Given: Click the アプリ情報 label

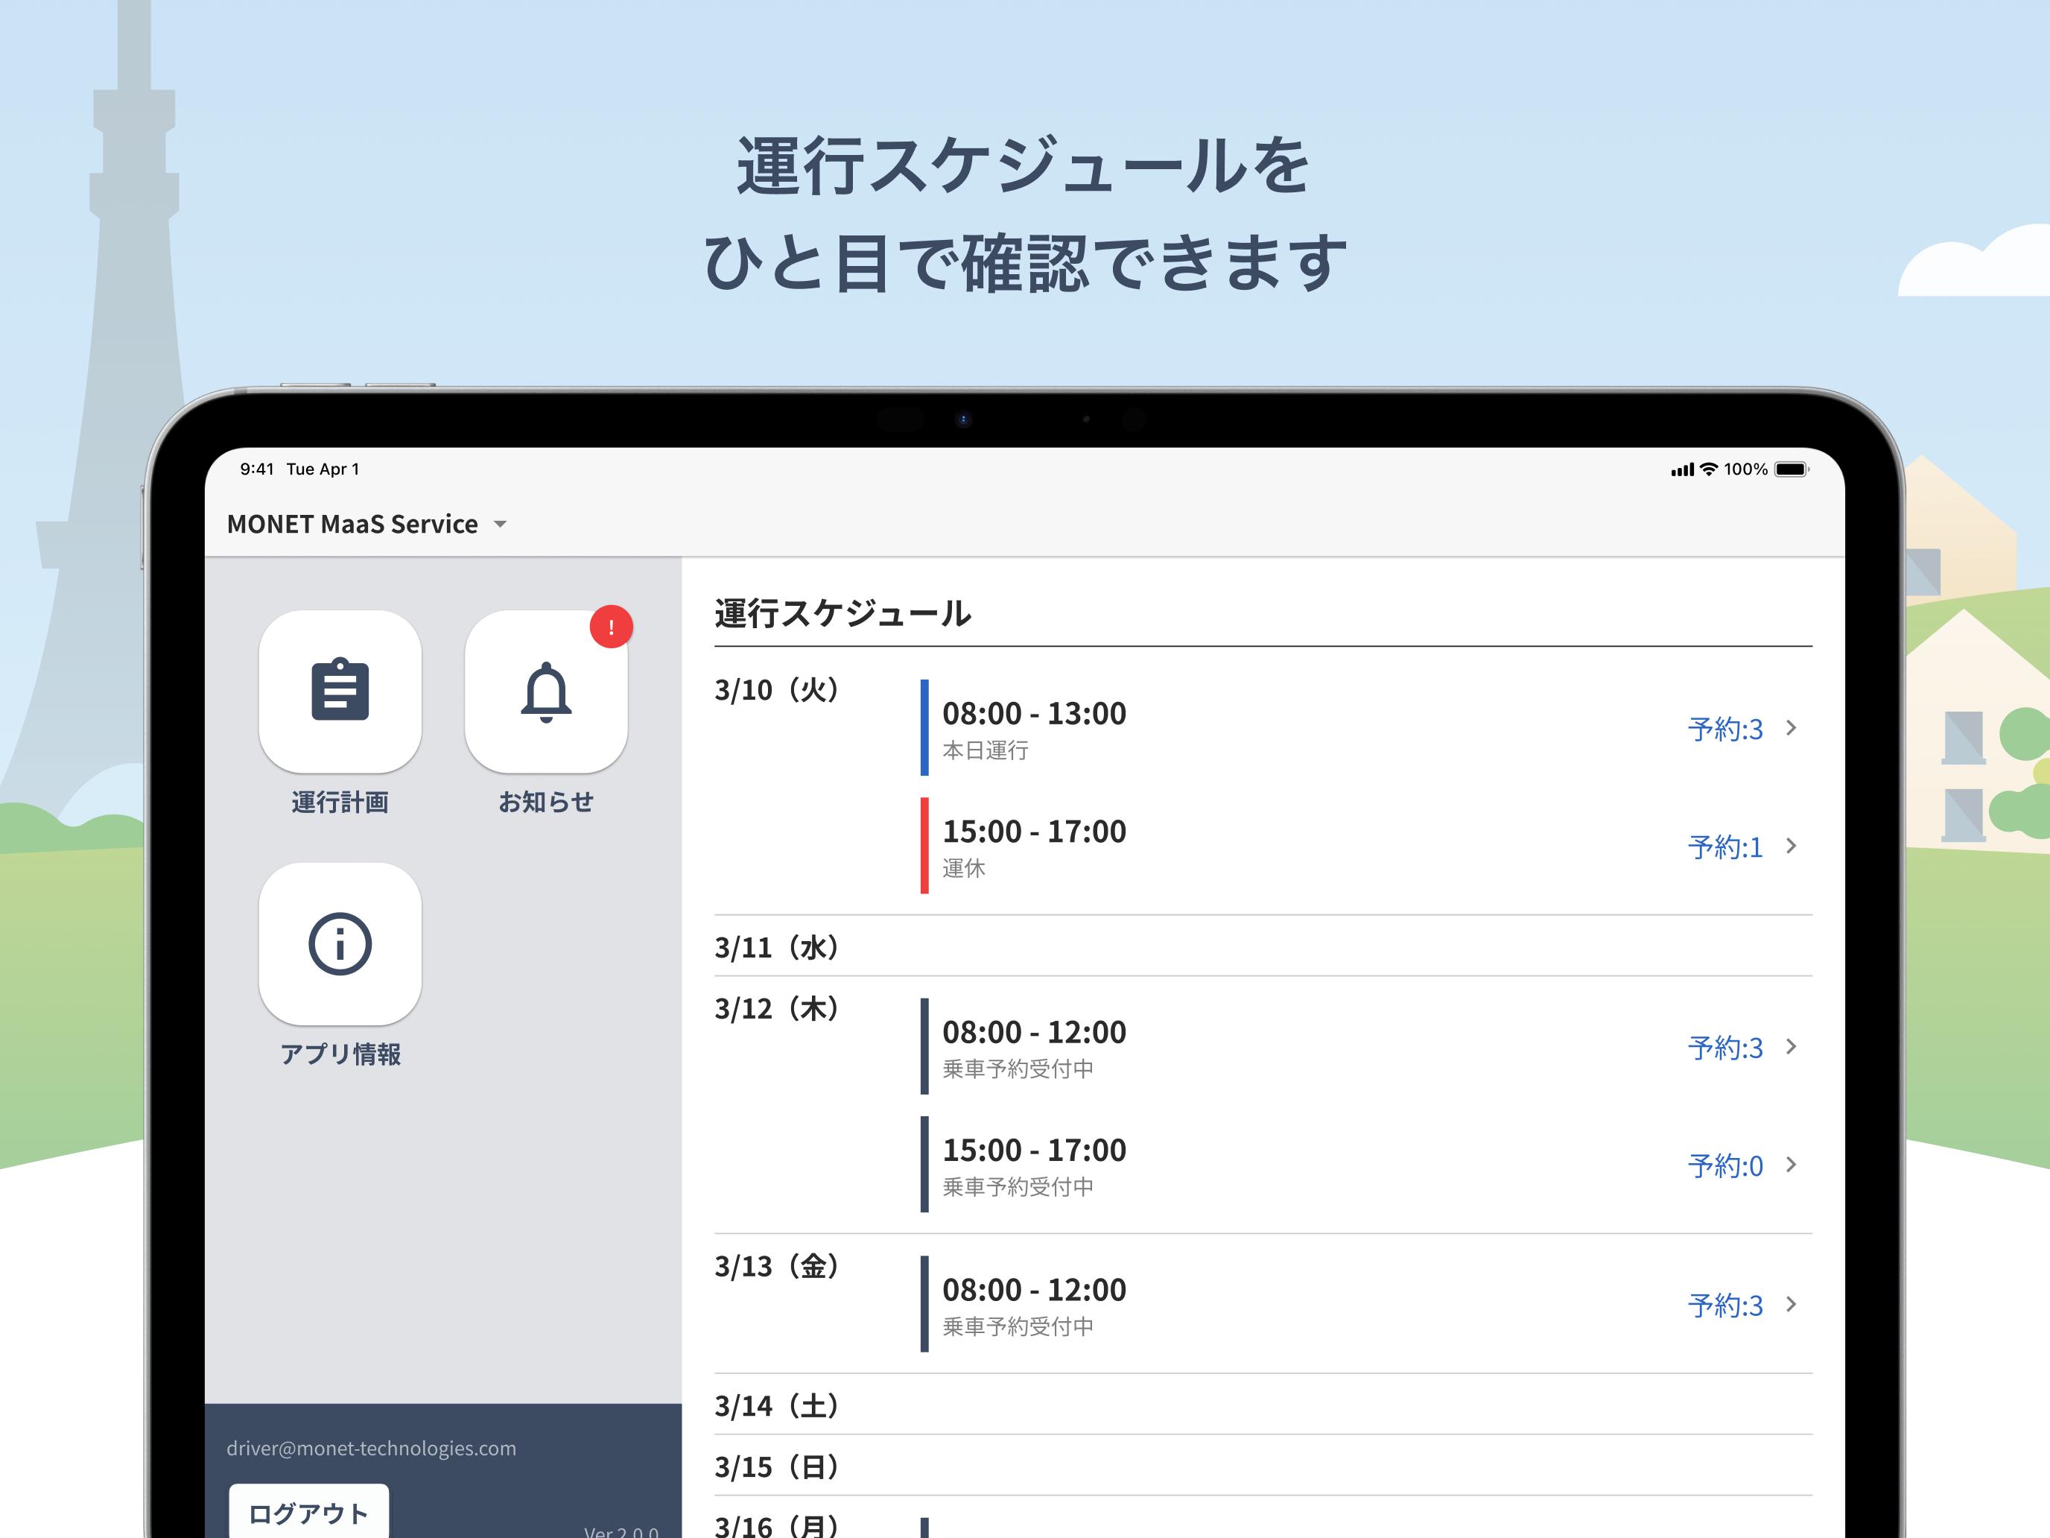Looking at the screenshot, I should tap(340, 1054).
